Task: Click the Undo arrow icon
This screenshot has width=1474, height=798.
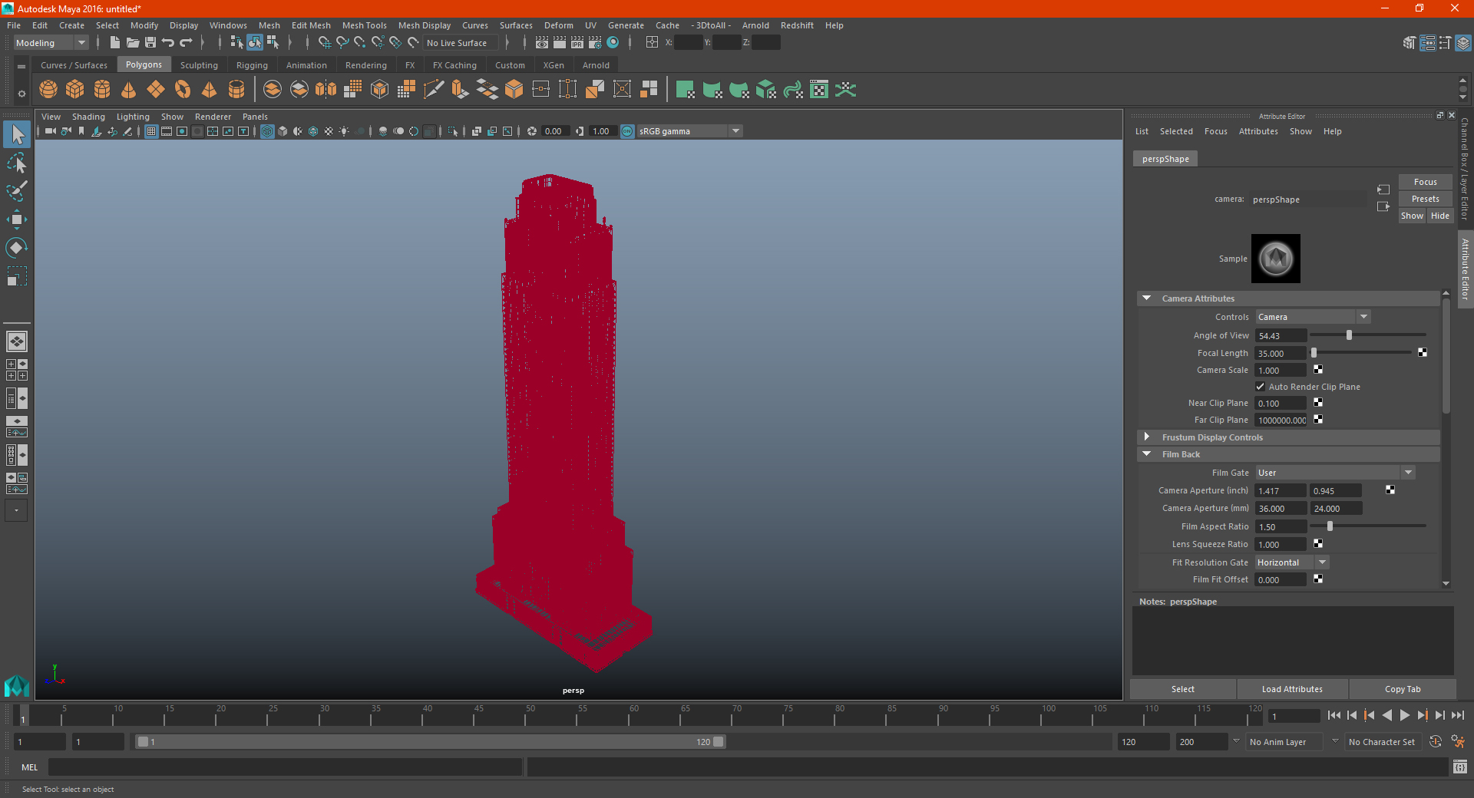Action: (167, 42)
